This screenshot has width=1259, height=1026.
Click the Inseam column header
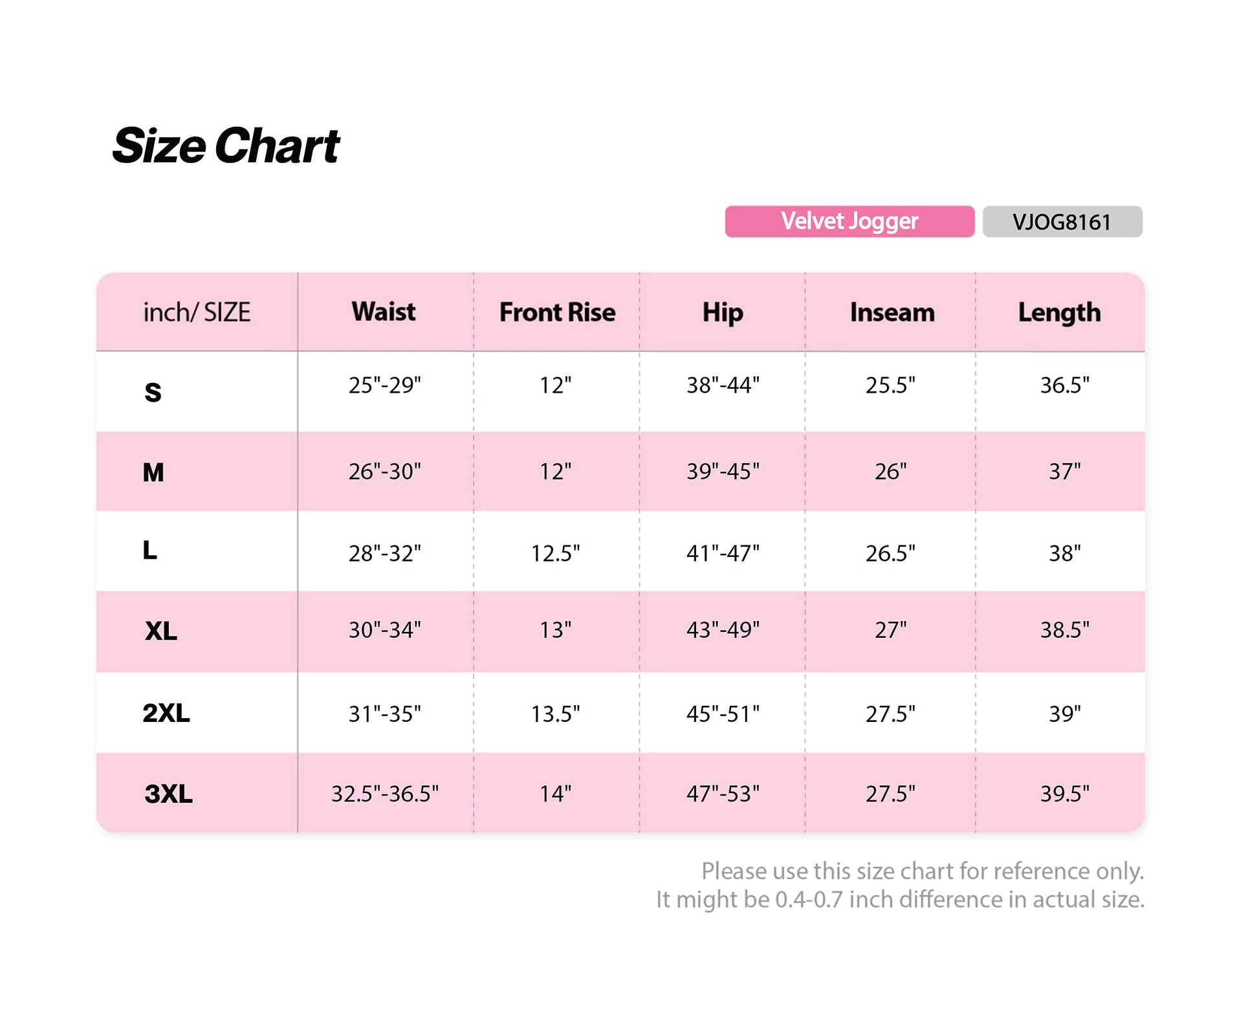892,312
